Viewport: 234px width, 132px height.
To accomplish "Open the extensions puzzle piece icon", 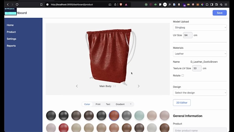I will click(207, 4).
